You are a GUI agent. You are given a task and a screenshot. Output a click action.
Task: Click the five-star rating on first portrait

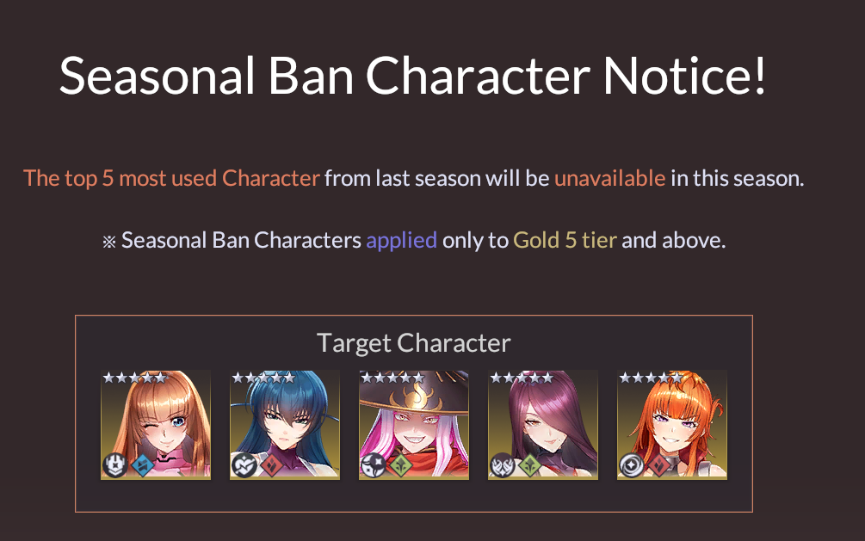(134, 378)
